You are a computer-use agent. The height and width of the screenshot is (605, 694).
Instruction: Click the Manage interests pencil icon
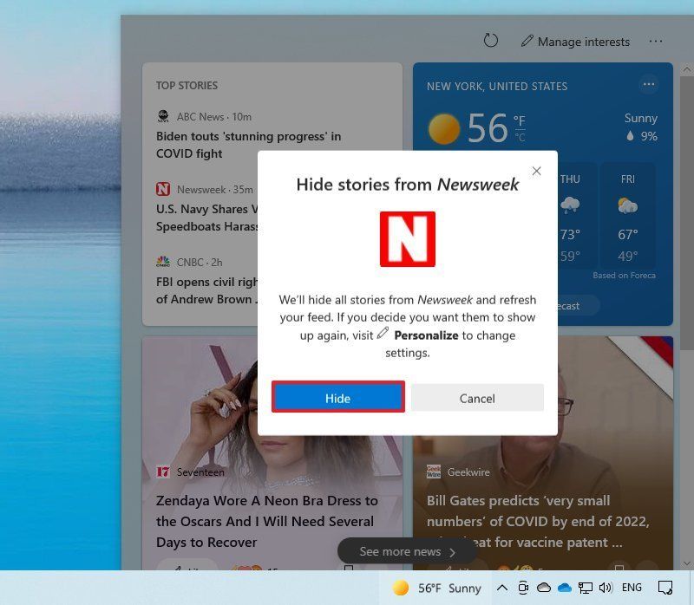528,41
